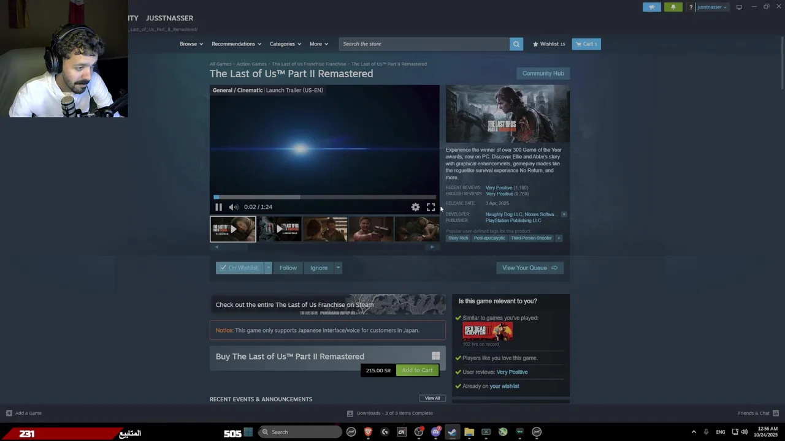785x441 pixels.
Task: Open the Categories menu
Action: (x=285, y=44)
